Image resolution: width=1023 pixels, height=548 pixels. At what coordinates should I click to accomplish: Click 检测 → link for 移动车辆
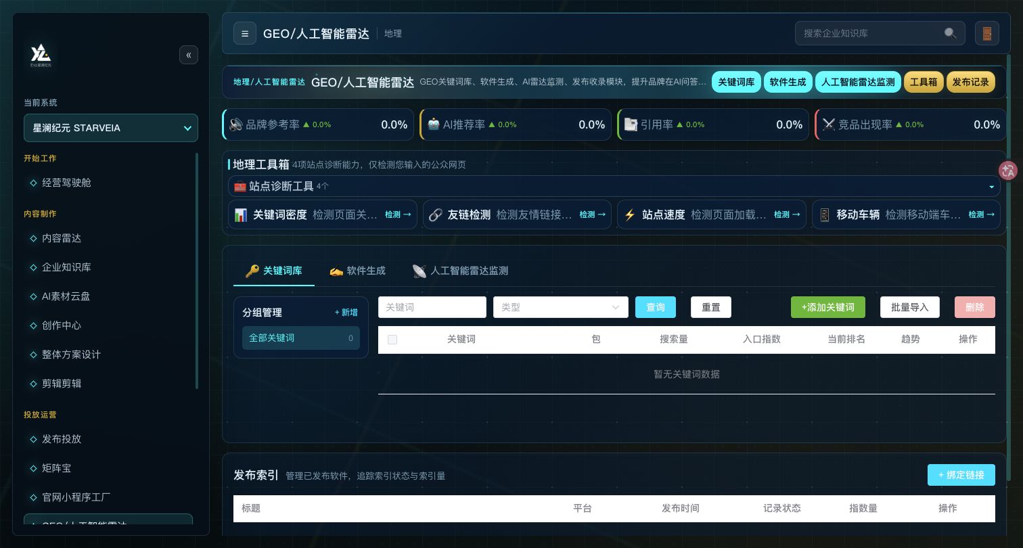(982, 214)
